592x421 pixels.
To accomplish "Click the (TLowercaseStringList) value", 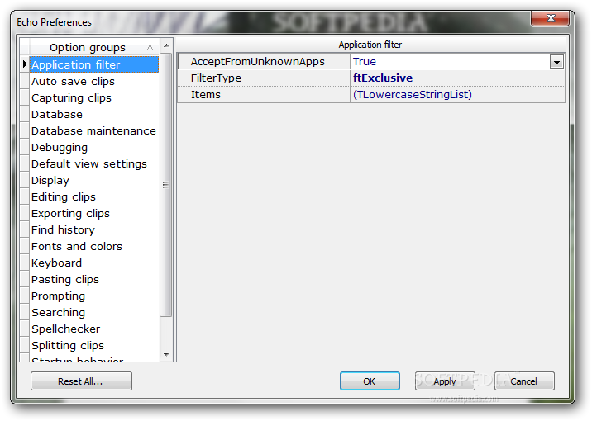I will [x=413, y=95].
